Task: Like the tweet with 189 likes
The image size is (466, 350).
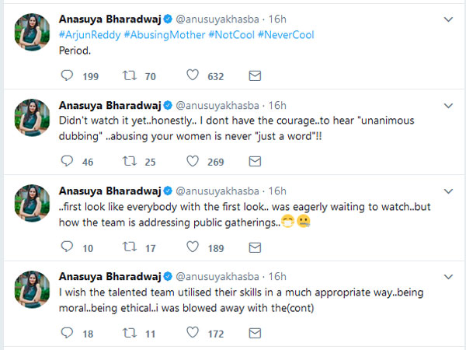Action: 193,247
